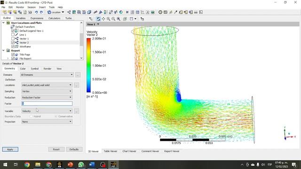Open the Locations dropdown
This screenshot has width=301, height=169.
click(47, 85)
